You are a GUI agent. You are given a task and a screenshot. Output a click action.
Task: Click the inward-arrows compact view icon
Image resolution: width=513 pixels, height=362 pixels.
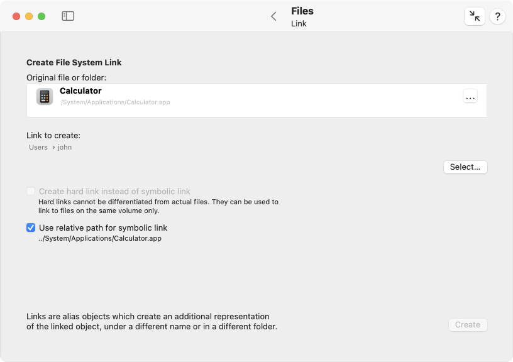(x=475, y=16)
